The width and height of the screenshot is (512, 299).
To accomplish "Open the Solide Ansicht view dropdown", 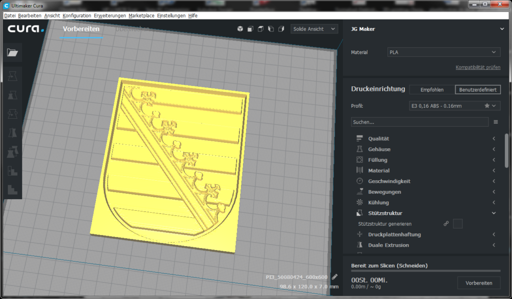I will click(x=314, y=29).
